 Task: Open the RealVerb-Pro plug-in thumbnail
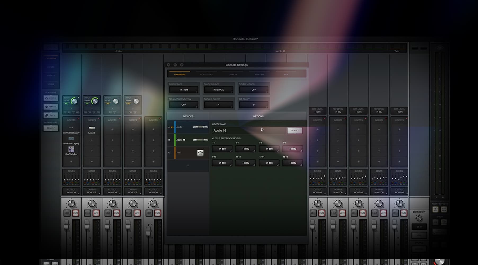(x=71, y=149)
